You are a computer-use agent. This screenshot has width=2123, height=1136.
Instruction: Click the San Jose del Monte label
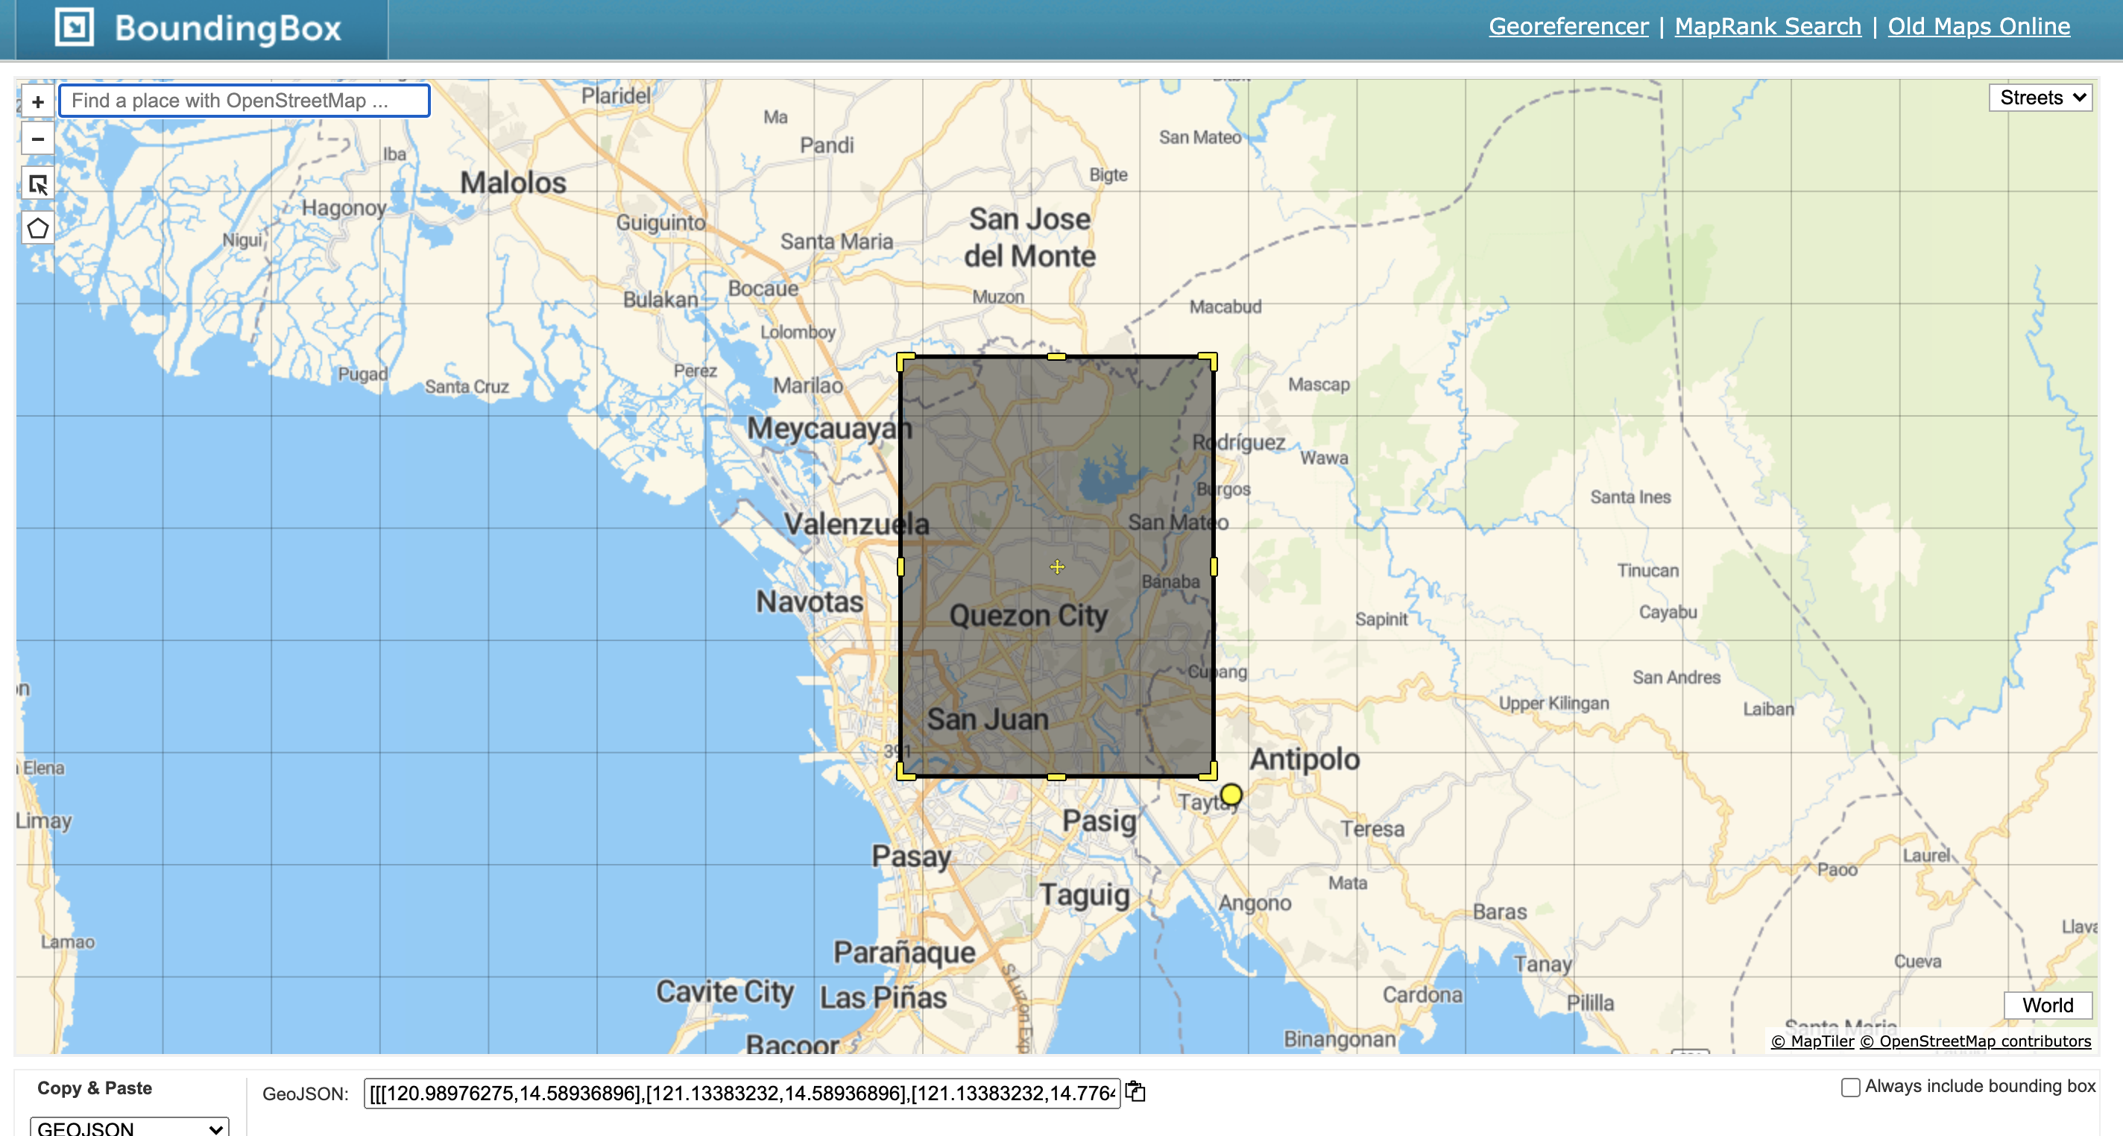tap(1029, 238)
